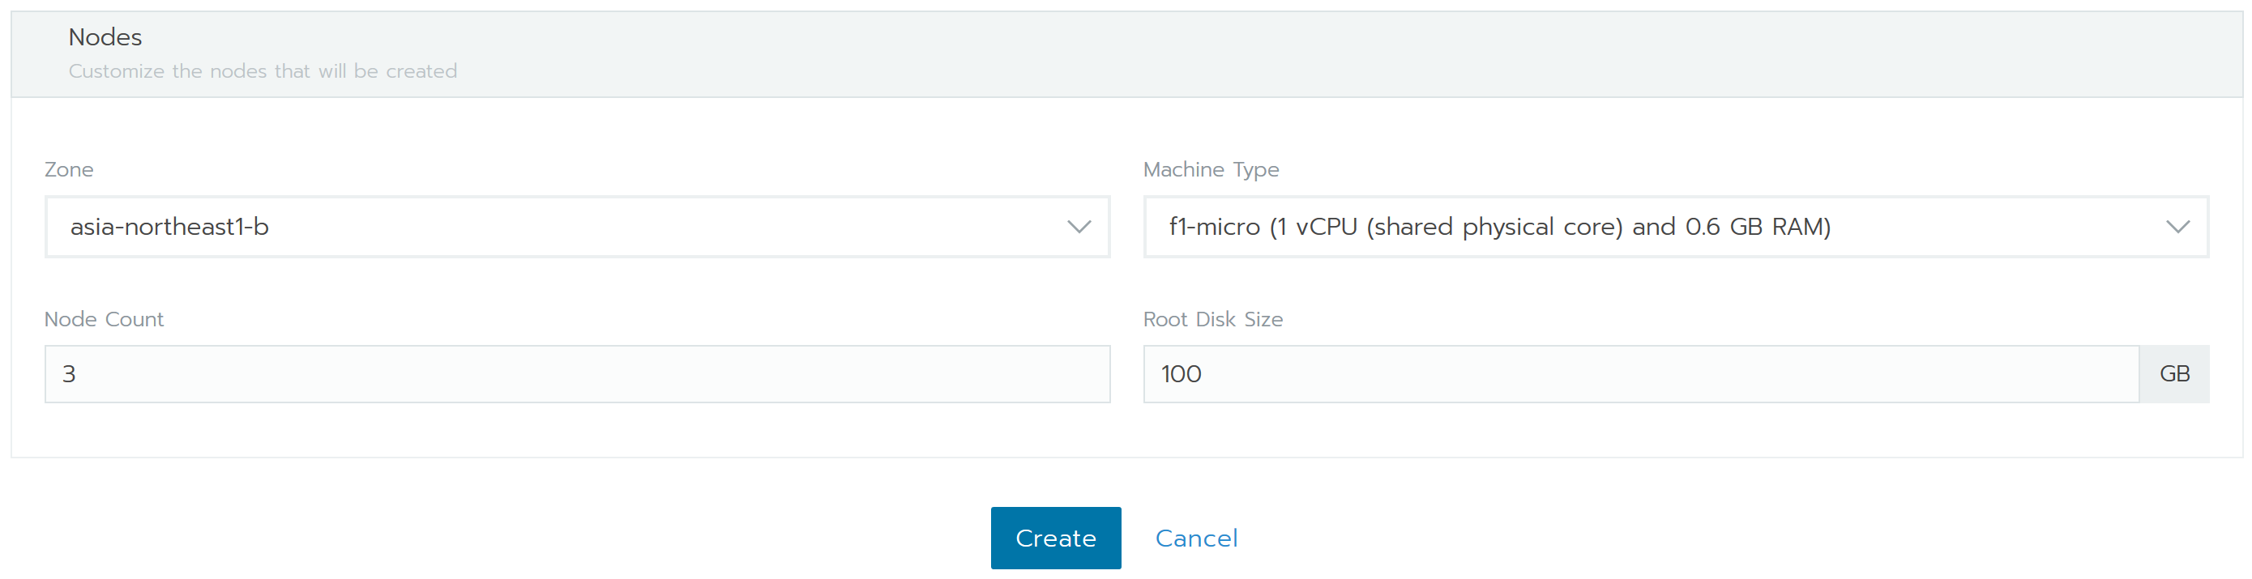
Task: Focus the Node Count input field
Action: click(577, 375)
